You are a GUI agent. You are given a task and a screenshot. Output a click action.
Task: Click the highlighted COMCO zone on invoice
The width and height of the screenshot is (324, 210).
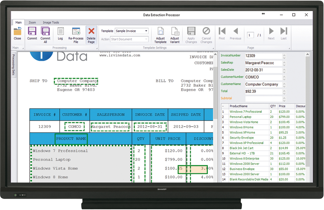(75, 127)
